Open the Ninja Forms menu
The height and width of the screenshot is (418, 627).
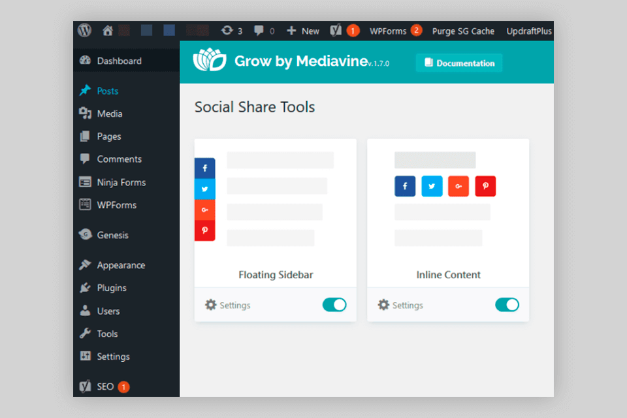(126, 182)
